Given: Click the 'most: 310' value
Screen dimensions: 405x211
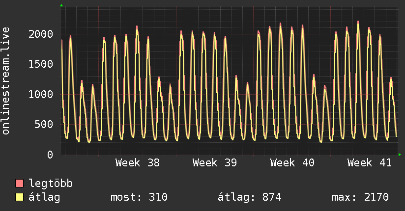Looking at the screenshot, I should point(139,197).
